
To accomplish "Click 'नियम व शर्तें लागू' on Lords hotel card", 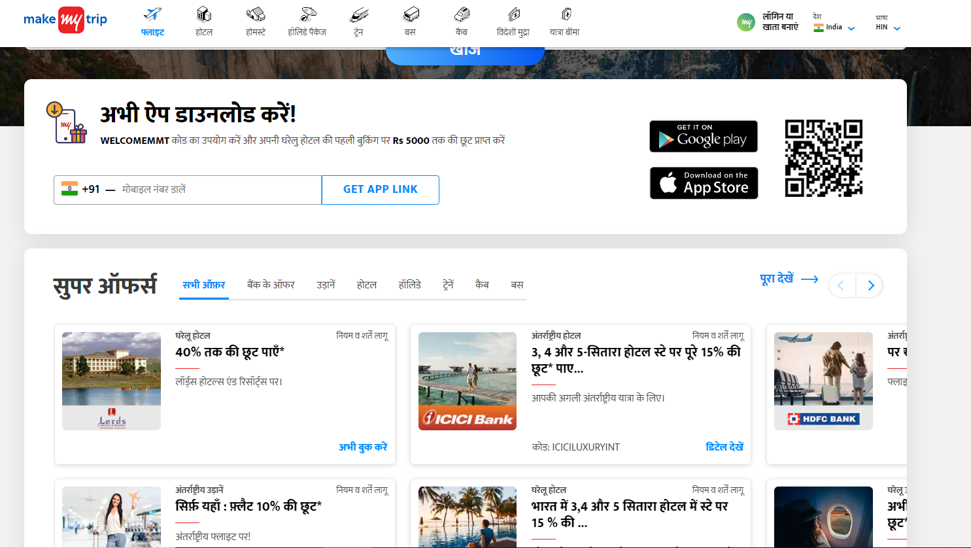I will (x=362, y=335).
